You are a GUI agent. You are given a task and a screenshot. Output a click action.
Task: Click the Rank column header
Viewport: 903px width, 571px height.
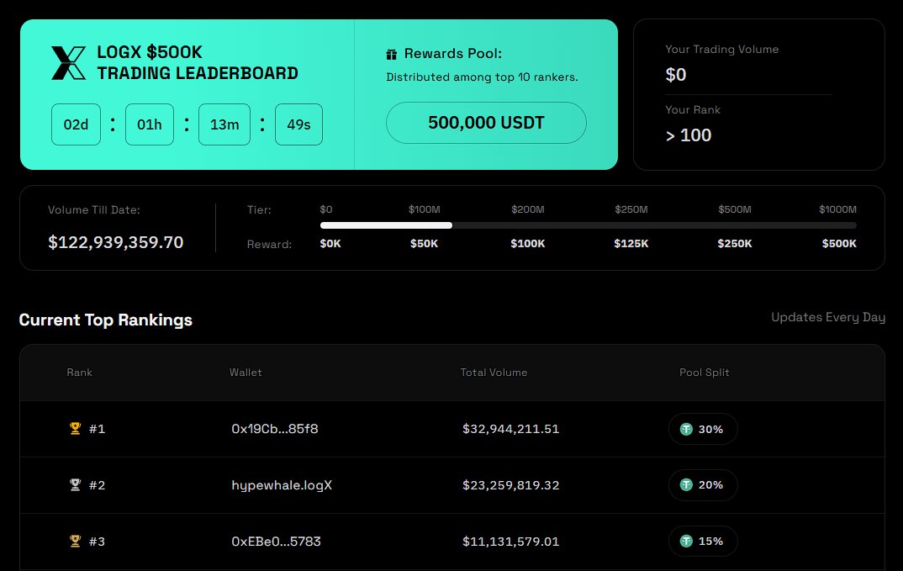(x=80, y=373)
